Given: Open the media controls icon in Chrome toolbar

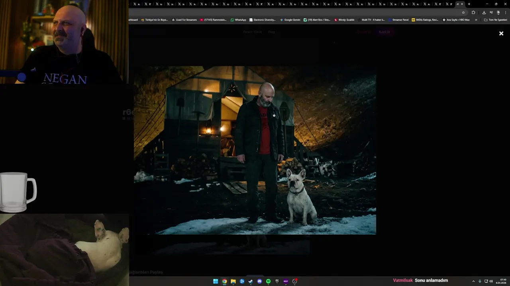Looking at the screenshot, I should click(491, 12).
